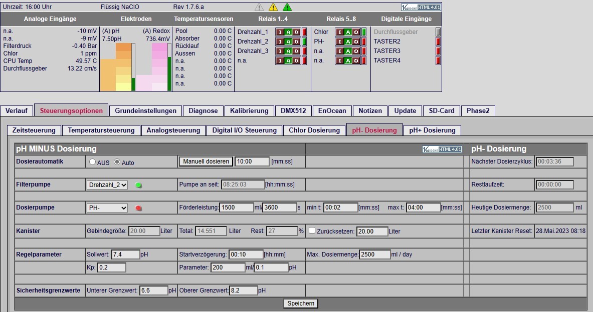593x312 pixels.
Task: Turn Drehzahl_3 relay to A
Action: click(288, 51)
